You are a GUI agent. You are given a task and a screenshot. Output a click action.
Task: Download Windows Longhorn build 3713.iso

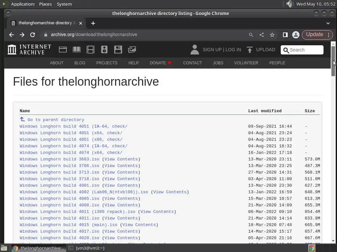click(60, 172)
